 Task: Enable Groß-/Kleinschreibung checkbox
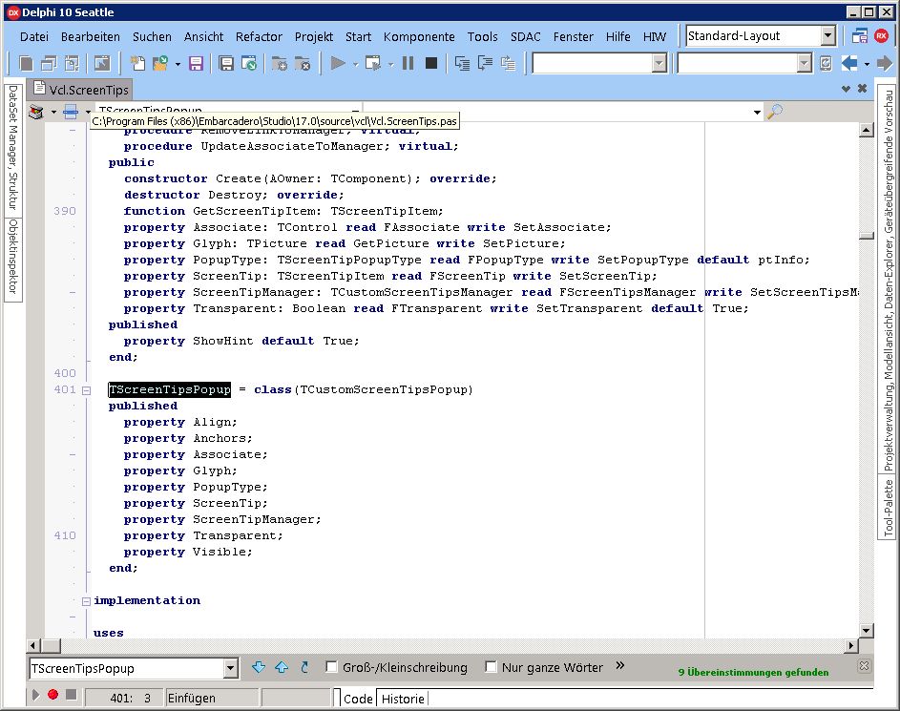click(331, 666)
